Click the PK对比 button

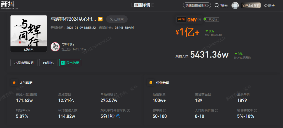tap(48, 63)
